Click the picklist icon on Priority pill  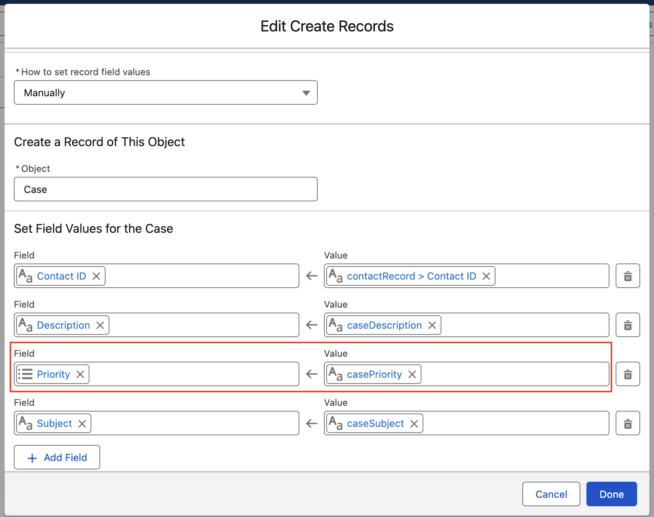pyautogui.click(x=25, y=374)
